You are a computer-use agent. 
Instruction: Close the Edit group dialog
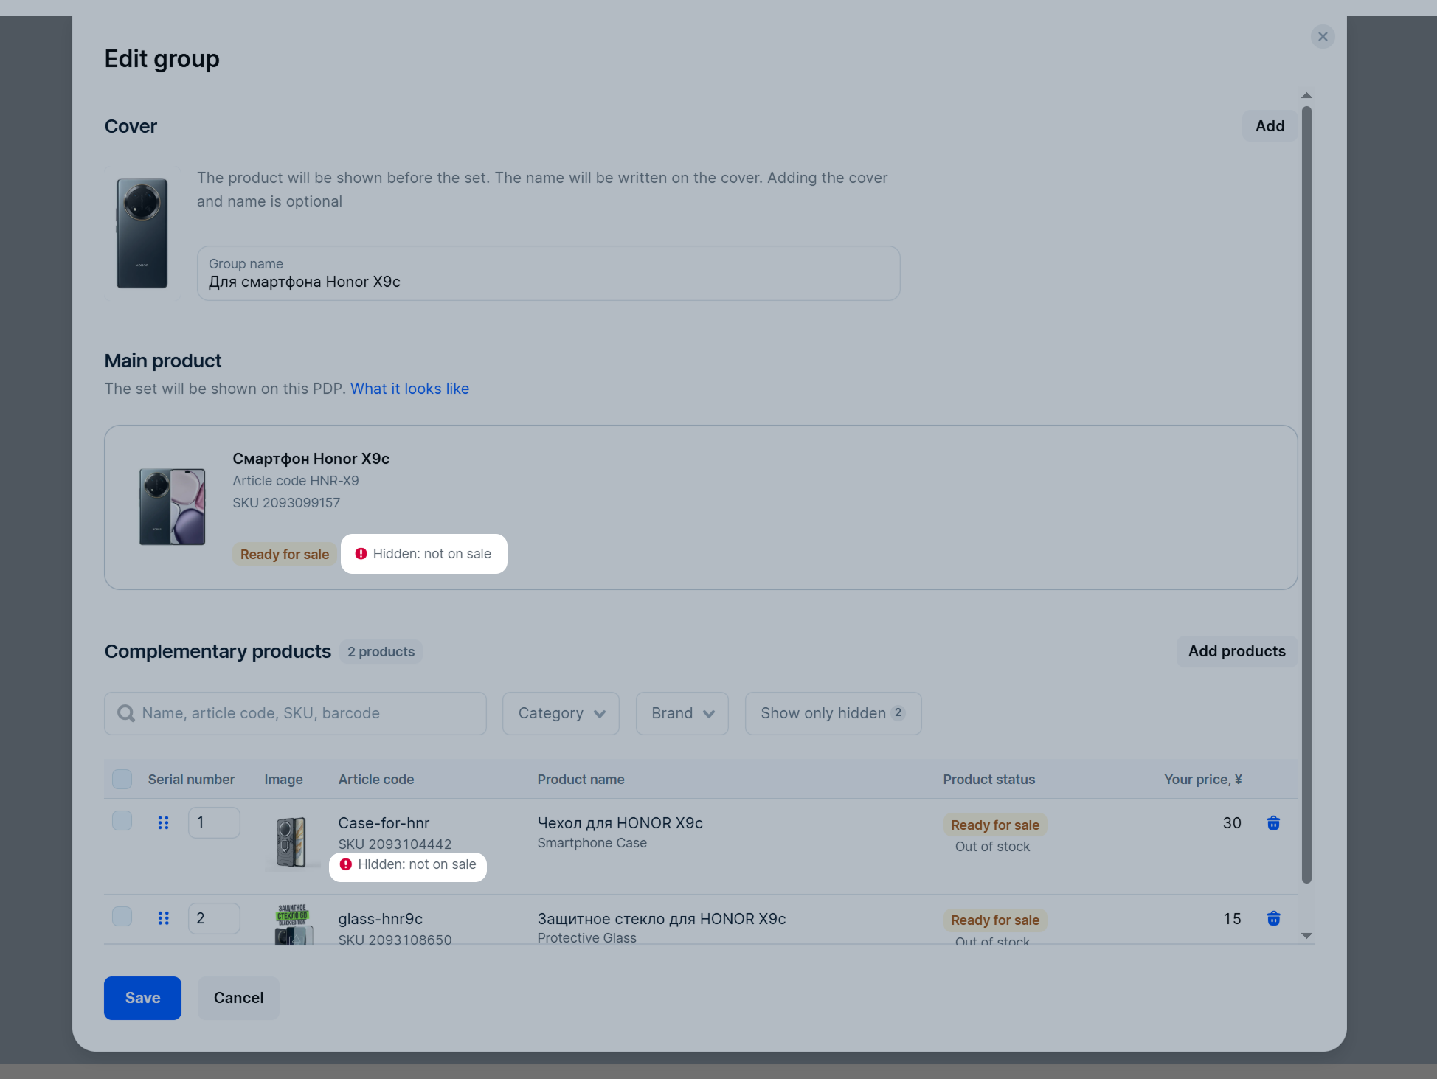pos(1323,37)
